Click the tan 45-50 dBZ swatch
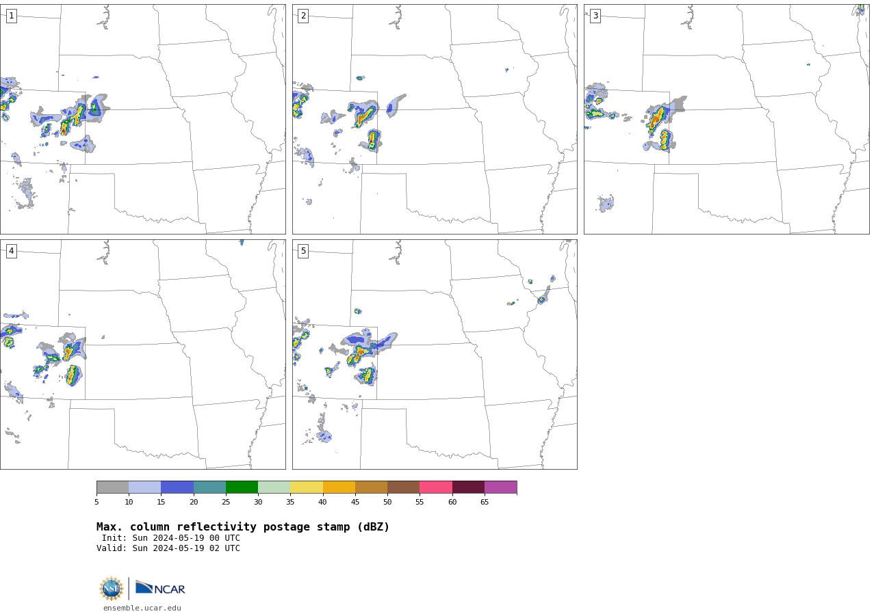This screenshot has width=876, height=616. coord(371,487)
